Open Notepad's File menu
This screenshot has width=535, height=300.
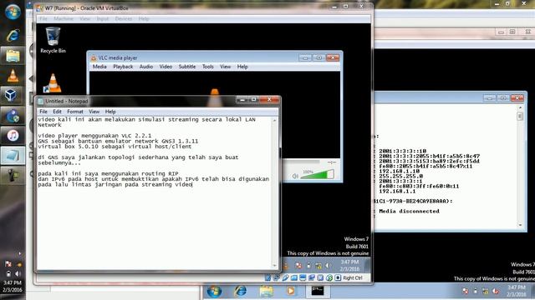pos(43,112)
